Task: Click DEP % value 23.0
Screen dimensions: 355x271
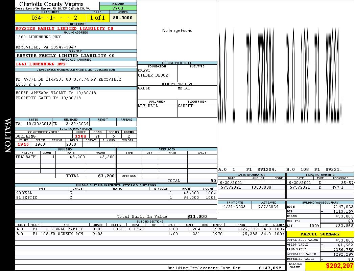Action: (71, 144)
